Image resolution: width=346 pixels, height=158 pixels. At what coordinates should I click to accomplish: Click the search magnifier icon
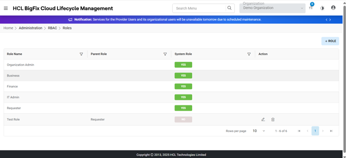click(229, 8)
